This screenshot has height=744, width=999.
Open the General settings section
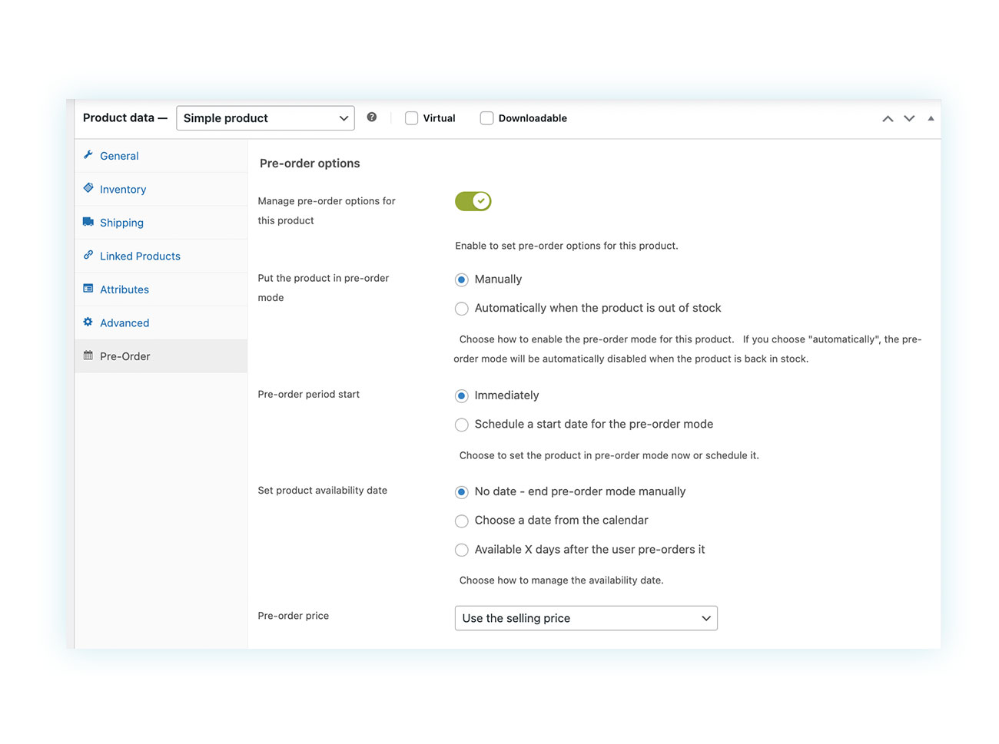tap(119, 155)
